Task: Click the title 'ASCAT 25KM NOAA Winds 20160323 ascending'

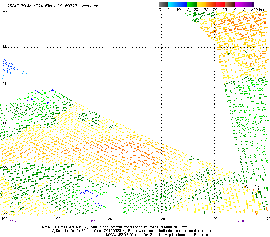Action: point(53,6)
